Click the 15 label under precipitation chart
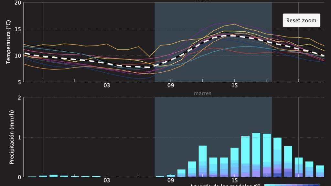The width and height of the screenshot is (331, 186). click(234, 180)
